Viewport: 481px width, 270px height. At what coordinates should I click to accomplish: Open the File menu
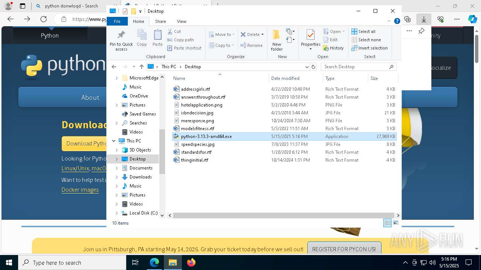click(117, 21)
